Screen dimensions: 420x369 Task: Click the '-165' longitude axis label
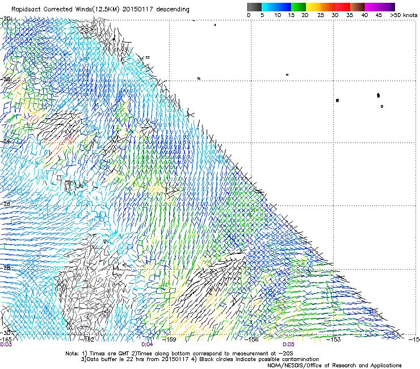(6, 339)
